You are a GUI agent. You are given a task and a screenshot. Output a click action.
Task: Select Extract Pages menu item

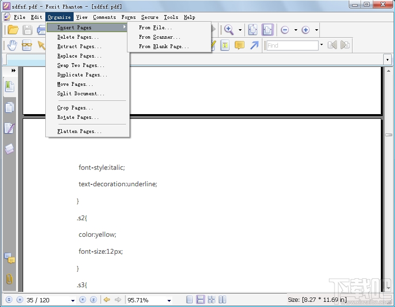[87, 46]
